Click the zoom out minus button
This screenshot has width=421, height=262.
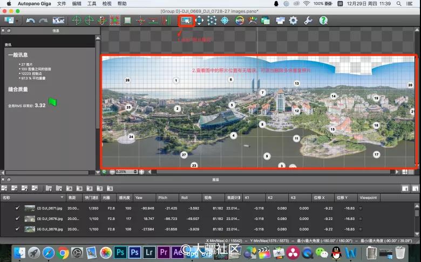point(112,171)
